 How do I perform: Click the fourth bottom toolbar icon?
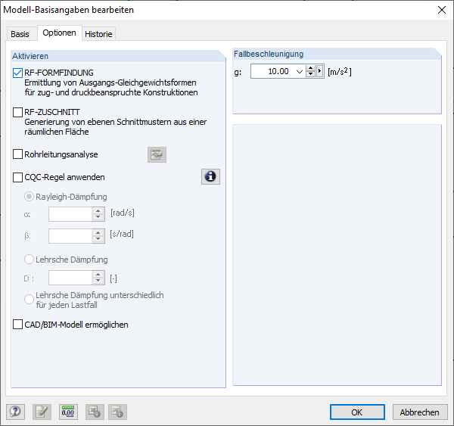(x=95, y=412)
